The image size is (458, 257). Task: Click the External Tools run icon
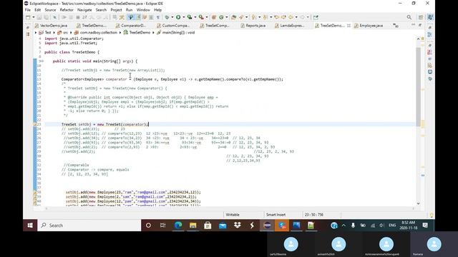click(201, 17)
